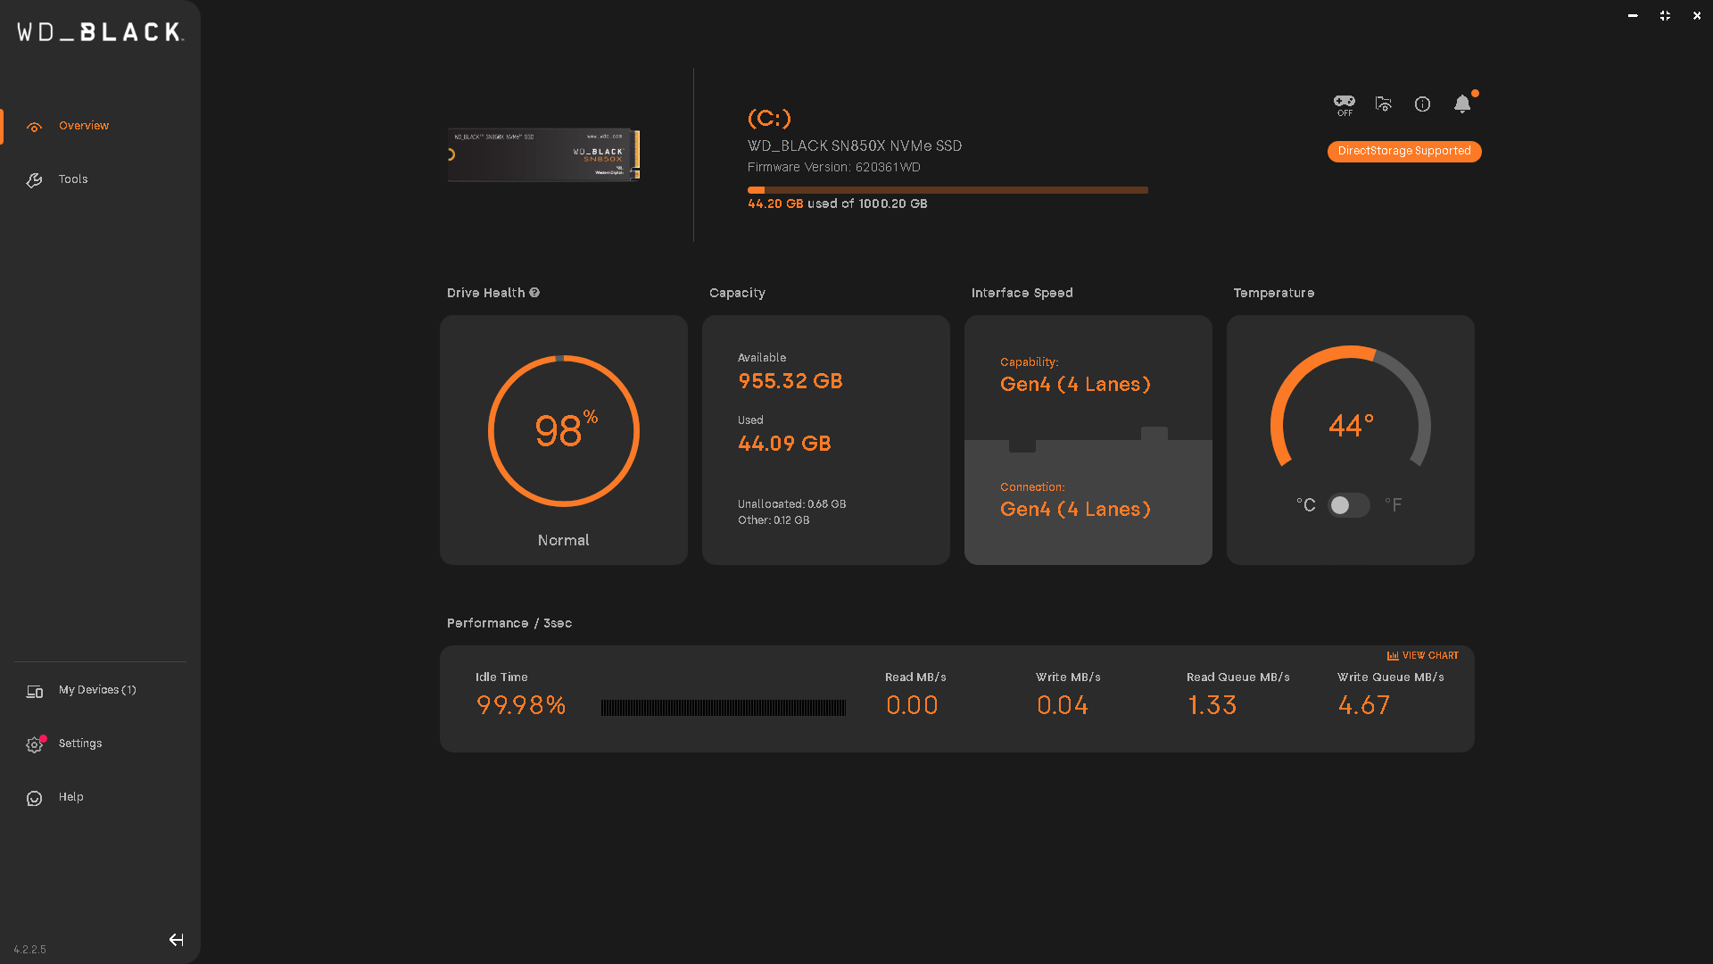The image size is (1713, 964).
Task: Click the Read MB/s 0.00 value
Action: (x=912, y=705)
